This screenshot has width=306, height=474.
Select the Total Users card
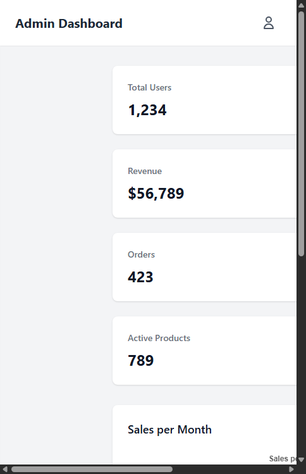204,100
